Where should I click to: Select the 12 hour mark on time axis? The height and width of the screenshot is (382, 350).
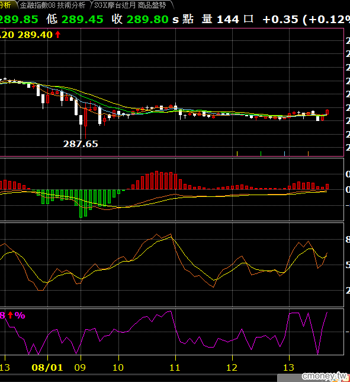pyautogui.click(x=232, y=367)
